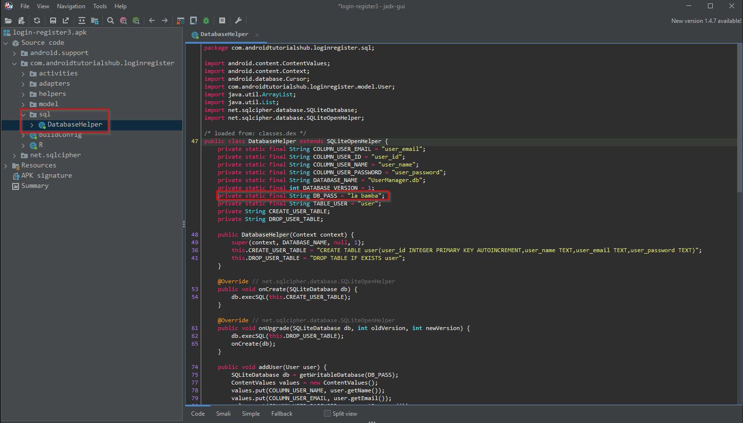Open the View menu

coord(43,6)
